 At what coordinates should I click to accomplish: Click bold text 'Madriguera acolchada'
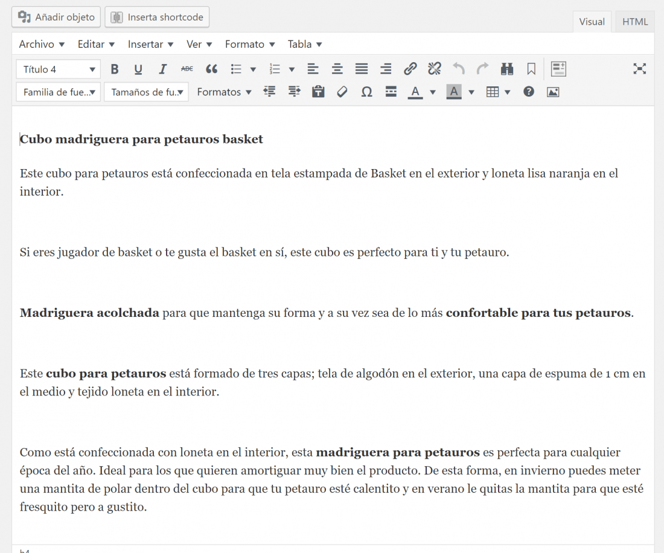[x=89, y=313]
